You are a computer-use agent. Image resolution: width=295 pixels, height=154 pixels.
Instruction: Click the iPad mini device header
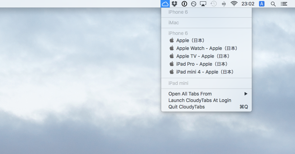[x=178, y=83]
